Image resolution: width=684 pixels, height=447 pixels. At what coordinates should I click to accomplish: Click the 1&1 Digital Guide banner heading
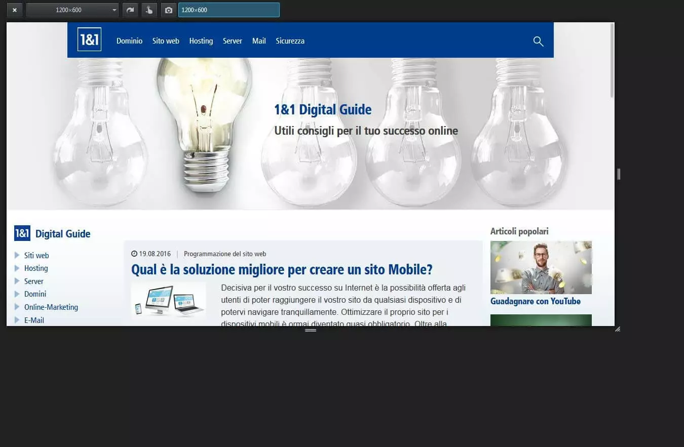tap(323, 110)
